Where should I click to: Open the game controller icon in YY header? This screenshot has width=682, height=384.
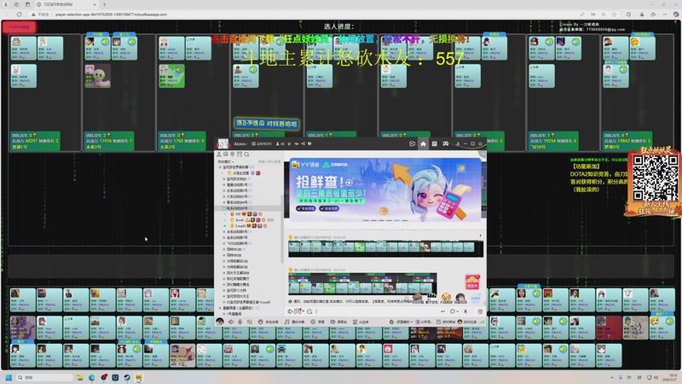click(445, 143)
